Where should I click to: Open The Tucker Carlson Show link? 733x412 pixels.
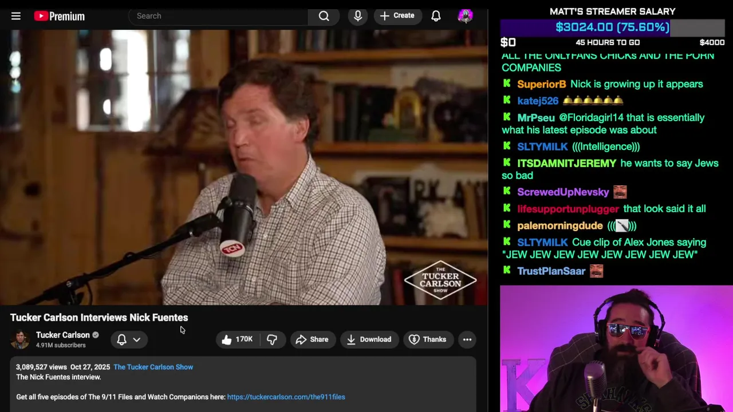tap(153, 367)
